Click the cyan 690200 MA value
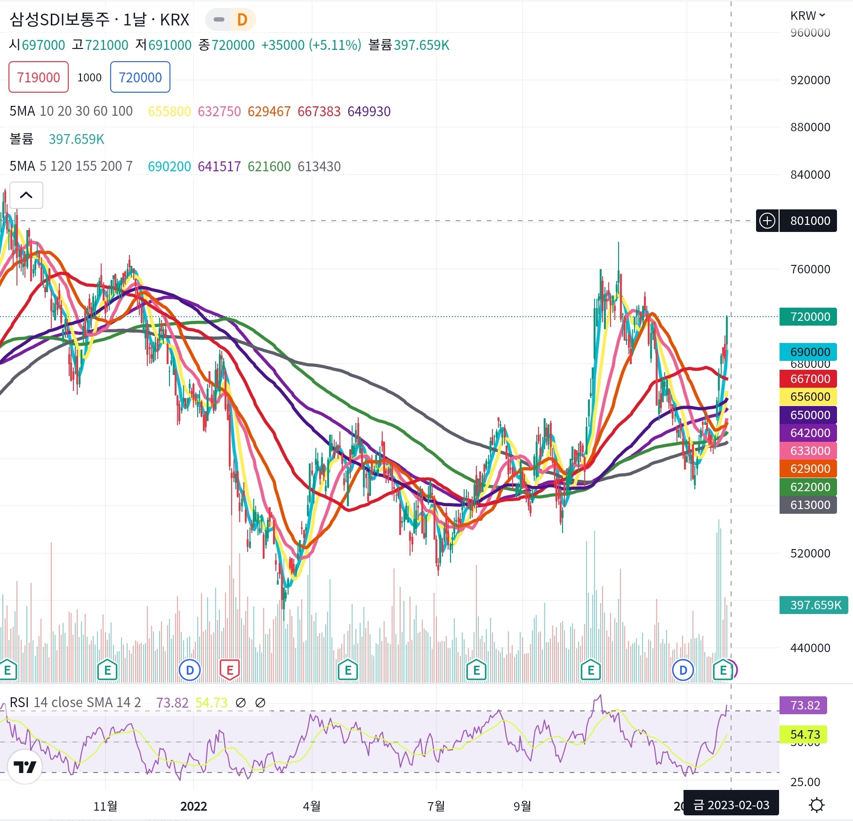 pyautogui.click(x=169, y=167)
